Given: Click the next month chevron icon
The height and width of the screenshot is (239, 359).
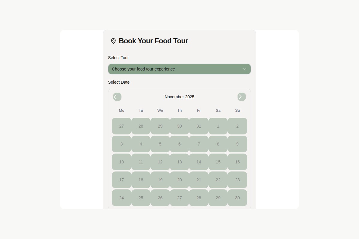Looking at the screenshot, I should pos(241,97).
